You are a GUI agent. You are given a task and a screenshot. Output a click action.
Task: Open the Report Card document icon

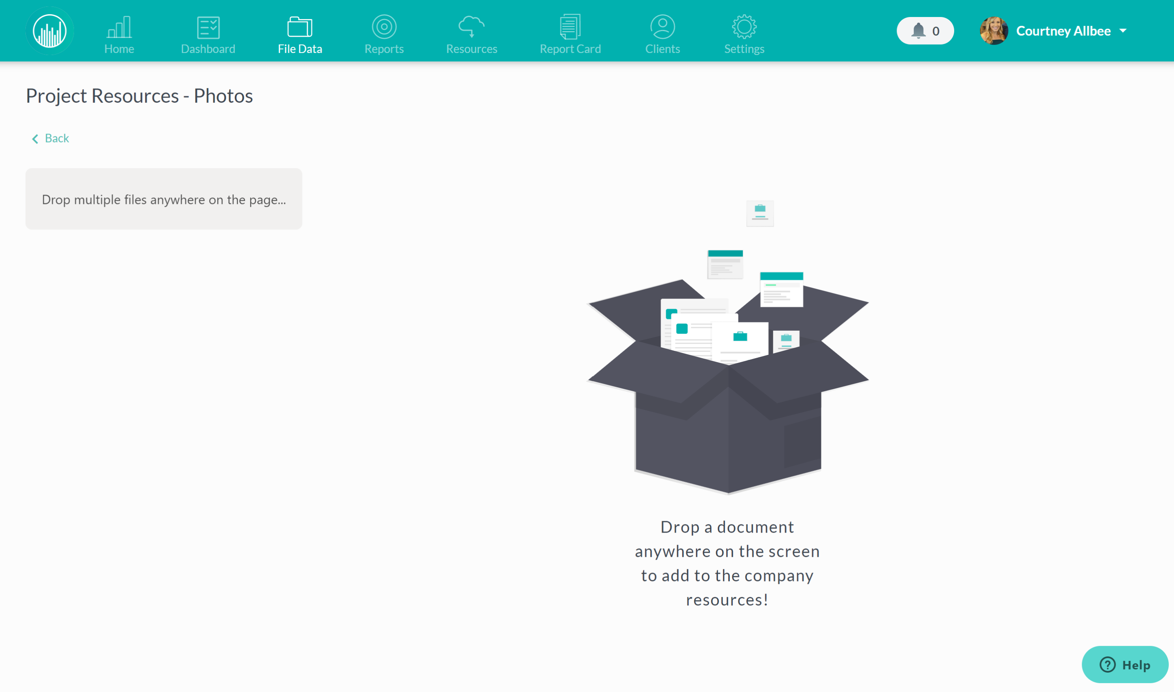pyautogui.click(x=570, y=27)
